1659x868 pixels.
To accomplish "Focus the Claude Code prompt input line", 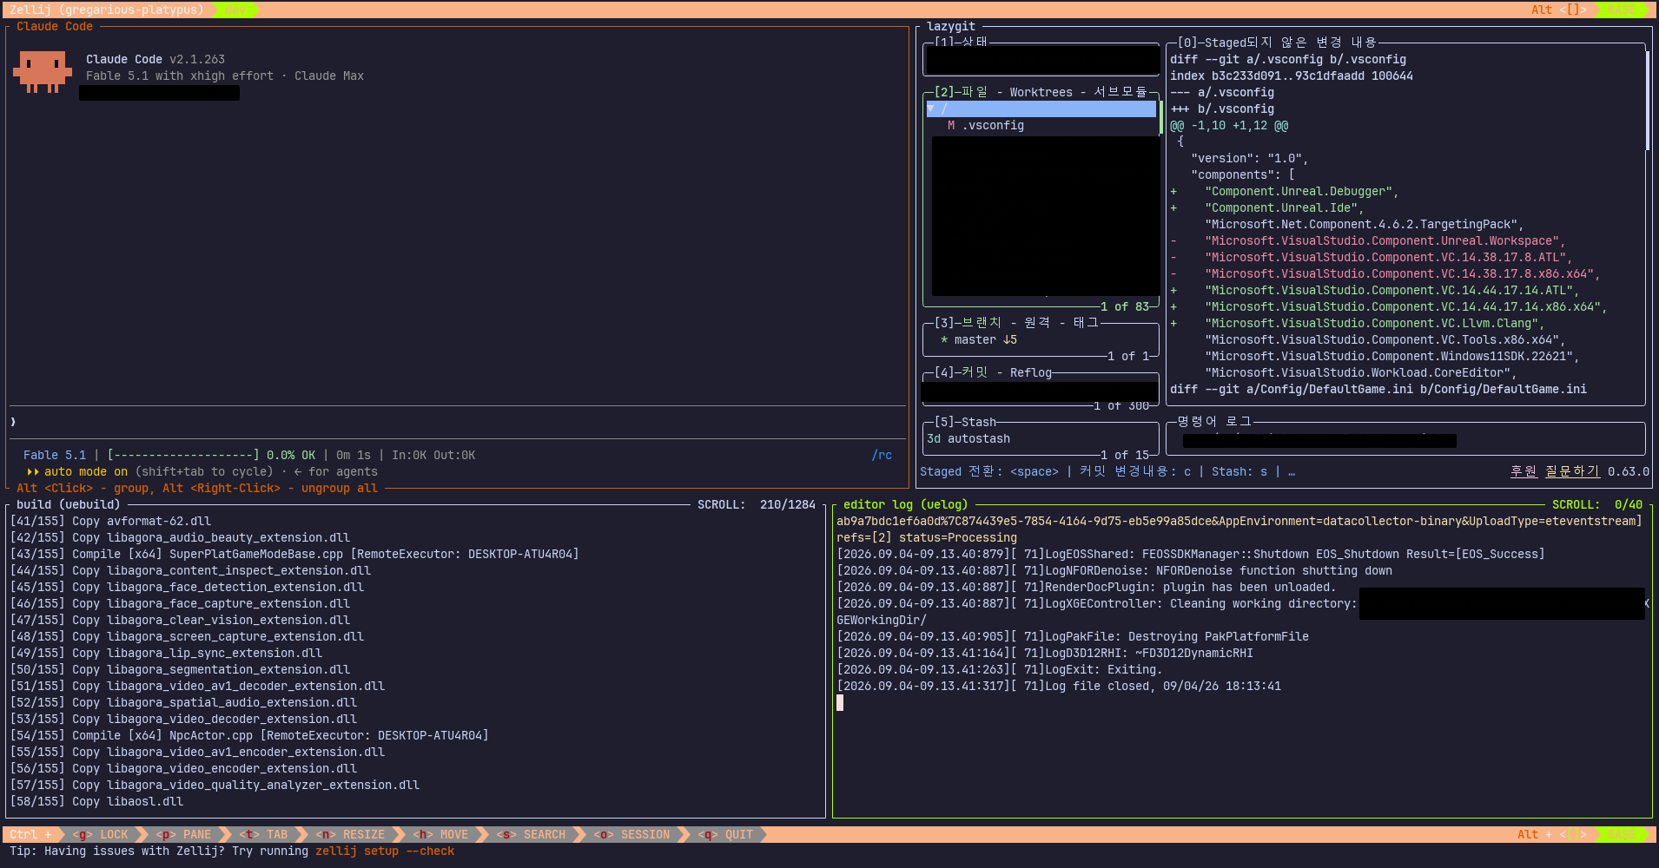I will [x=456, y=423].
